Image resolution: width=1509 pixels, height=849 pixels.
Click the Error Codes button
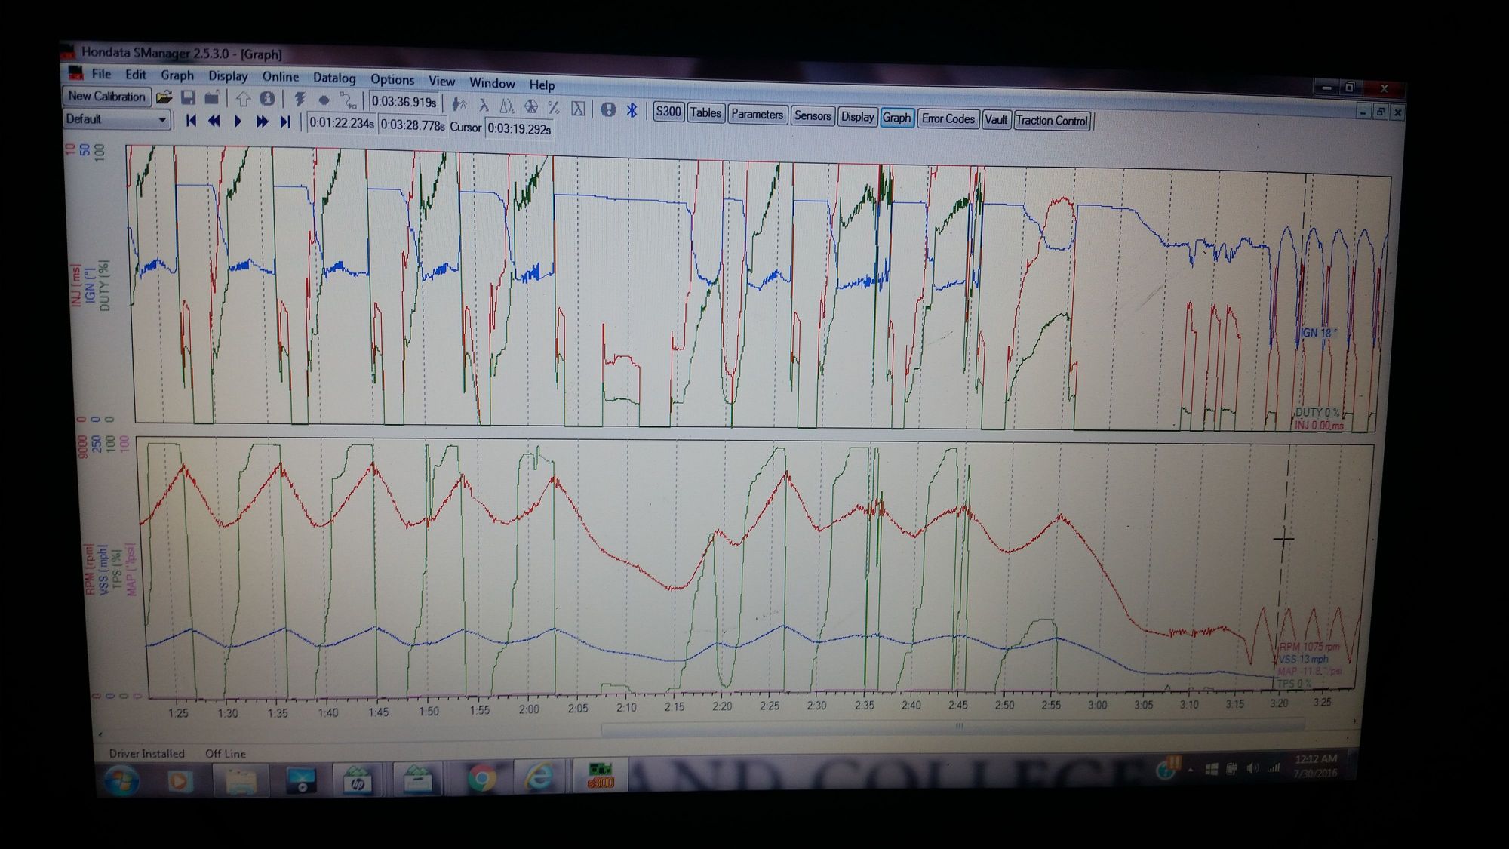(x=948, y=119)
